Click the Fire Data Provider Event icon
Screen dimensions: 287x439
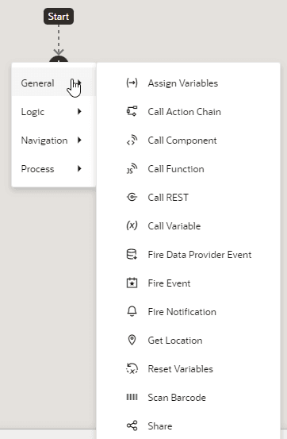132,255
